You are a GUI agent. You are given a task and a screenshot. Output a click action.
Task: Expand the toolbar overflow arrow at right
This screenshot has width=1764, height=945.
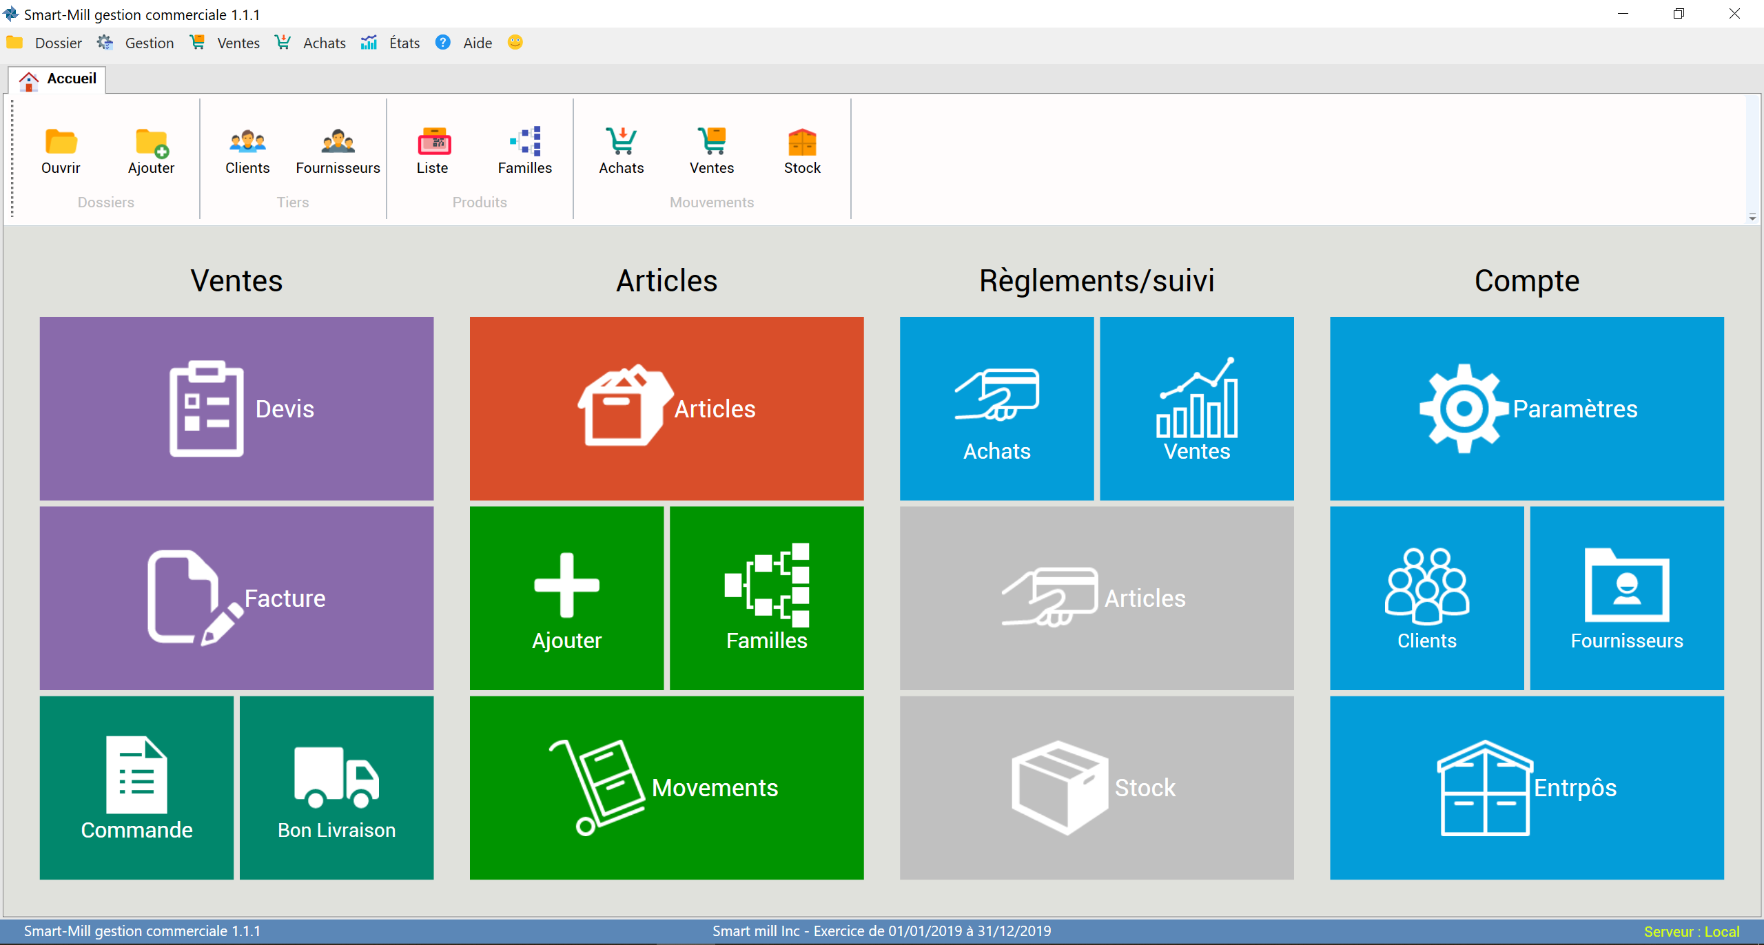click(x=1752, y=218)
